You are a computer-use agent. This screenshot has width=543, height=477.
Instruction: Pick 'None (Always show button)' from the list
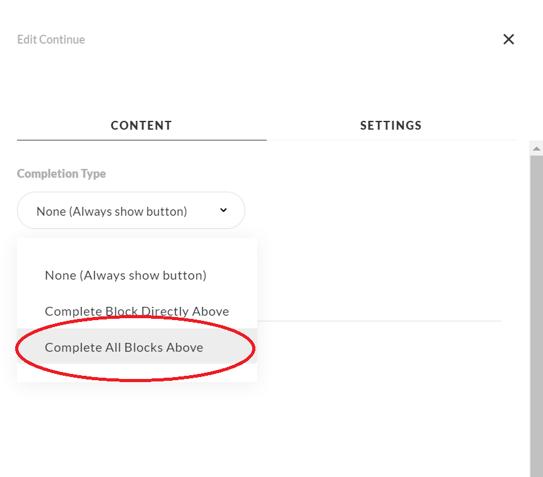(x=125, y=275)
